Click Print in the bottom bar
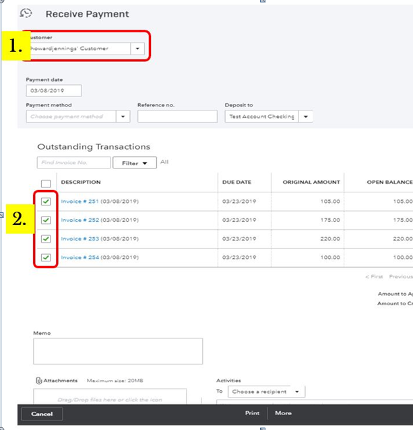This screenshot has width=413, height=430. [x=252, y=413]
